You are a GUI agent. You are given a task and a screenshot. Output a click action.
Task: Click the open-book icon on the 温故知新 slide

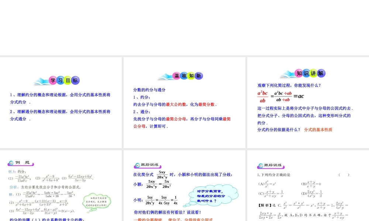(x=165, y=76)
